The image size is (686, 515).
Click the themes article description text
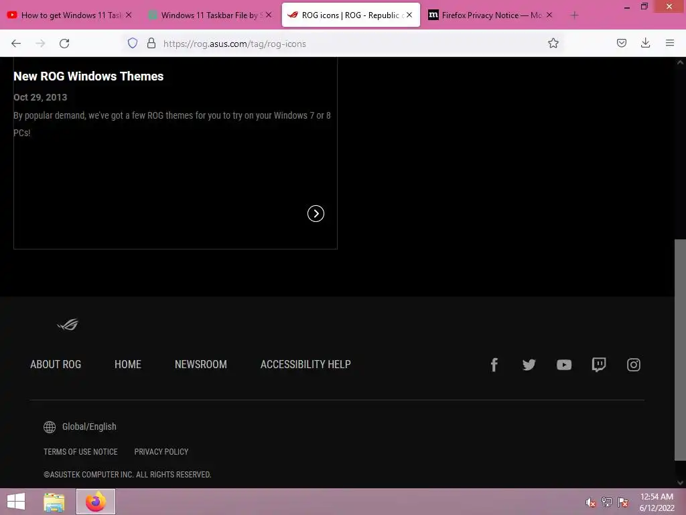[172, 124]
